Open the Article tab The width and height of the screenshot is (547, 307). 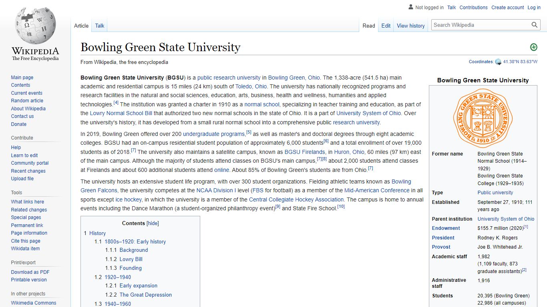click(81, 26)
